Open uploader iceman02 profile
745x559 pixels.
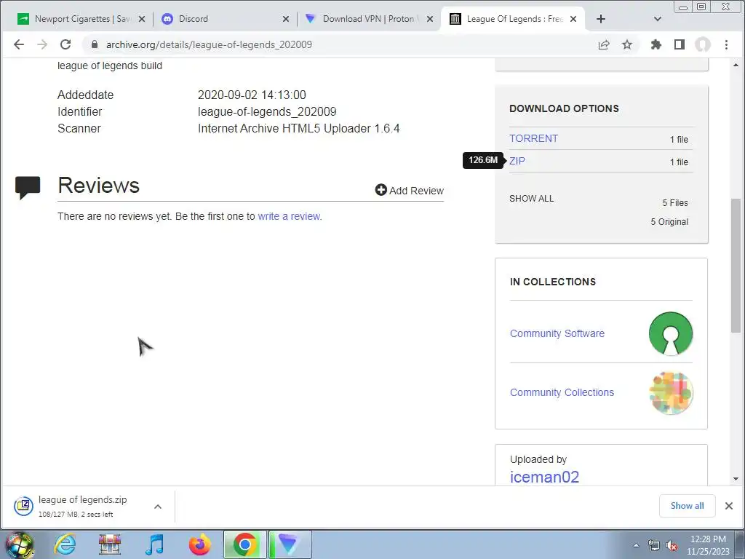(x=544, y=477)
